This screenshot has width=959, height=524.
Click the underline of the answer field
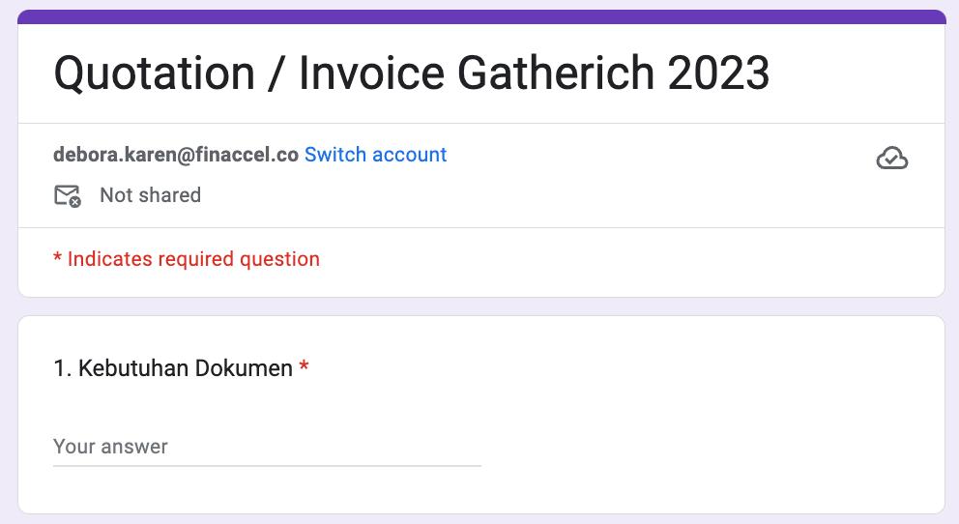(x=267, y=465)
